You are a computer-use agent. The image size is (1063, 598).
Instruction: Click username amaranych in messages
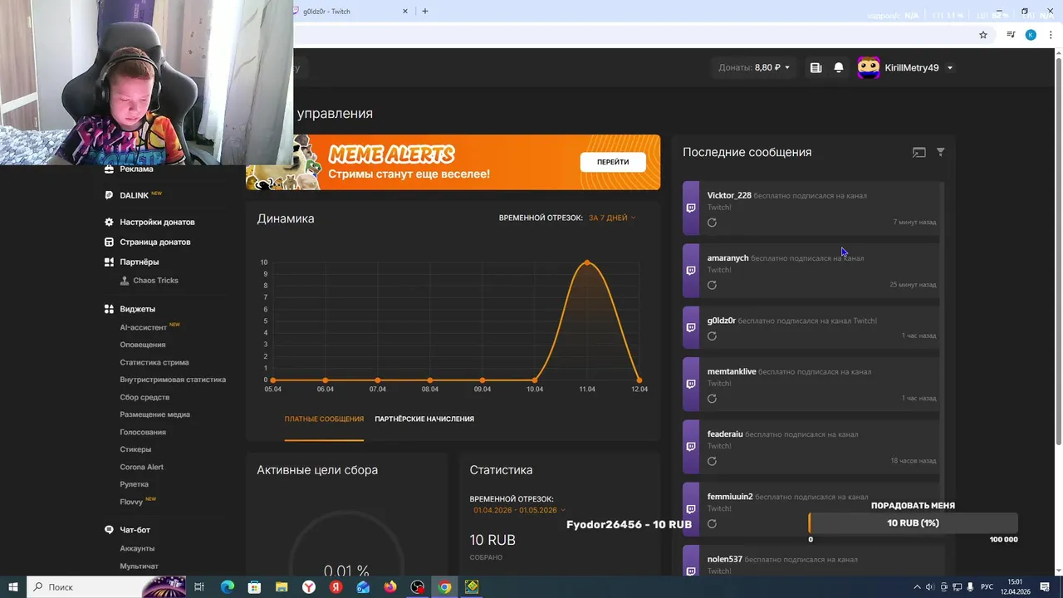[727, 258]
